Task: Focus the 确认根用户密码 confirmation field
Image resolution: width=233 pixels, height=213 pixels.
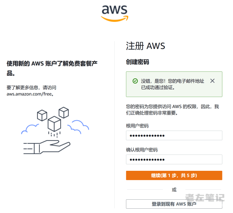Action: [x=174, y=160]
